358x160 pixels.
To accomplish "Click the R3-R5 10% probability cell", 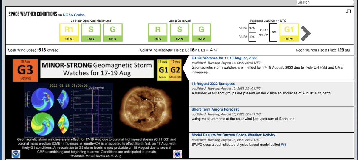I will click(x=252, y=37).
